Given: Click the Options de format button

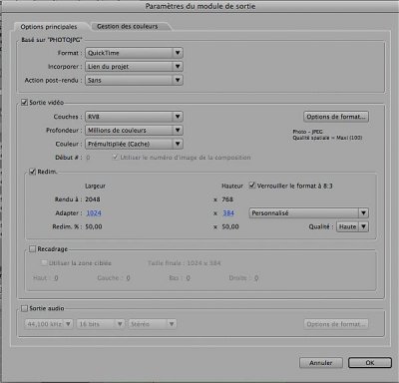Looking at the screenshot, I should tap(336, 117).
